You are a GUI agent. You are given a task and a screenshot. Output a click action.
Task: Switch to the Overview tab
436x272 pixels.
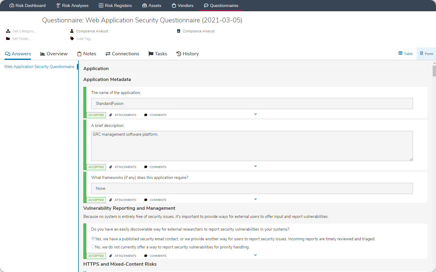pyautogui.click(x=54, y=53)
